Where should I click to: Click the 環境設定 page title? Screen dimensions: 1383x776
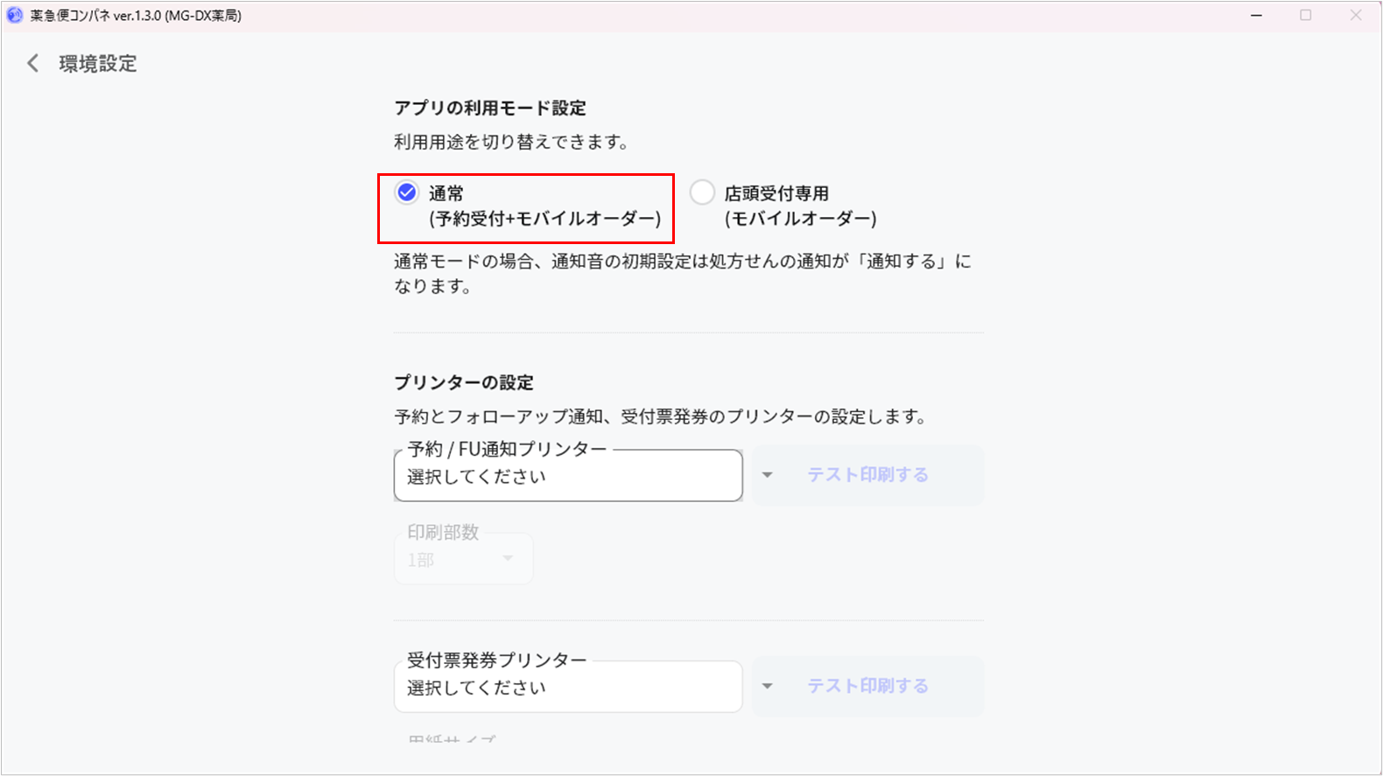click(x=98, y=64)
